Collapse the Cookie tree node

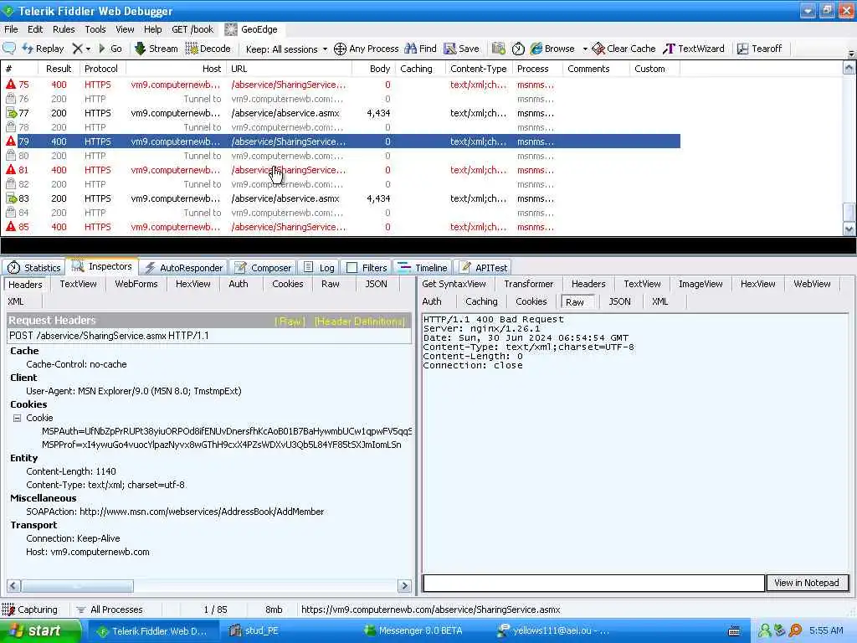tap(17, 418)
